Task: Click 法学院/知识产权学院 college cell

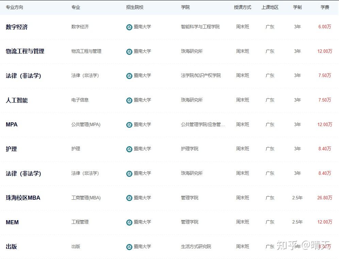Action: pyautogui.click(x=201, y=75)
